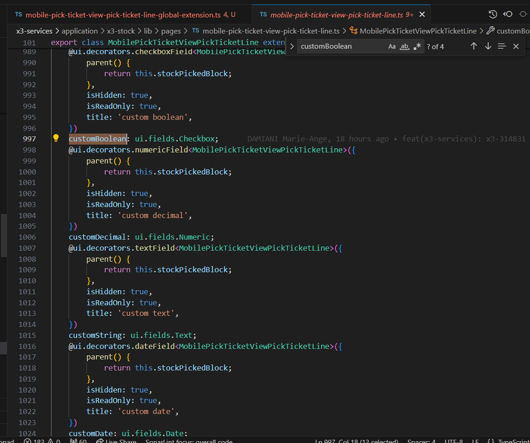Open application breadcrumb
Screen dimensions: 530x443
(79, 31)
